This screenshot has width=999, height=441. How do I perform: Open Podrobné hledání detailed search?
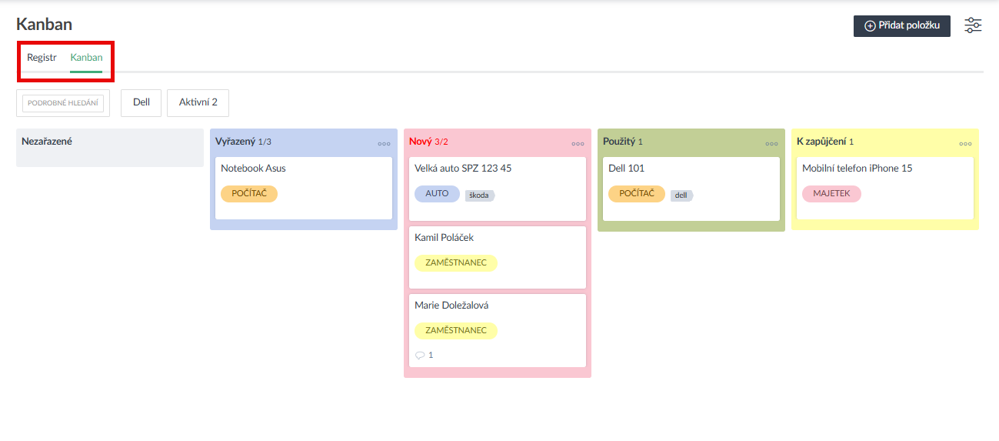click(63, 103)
